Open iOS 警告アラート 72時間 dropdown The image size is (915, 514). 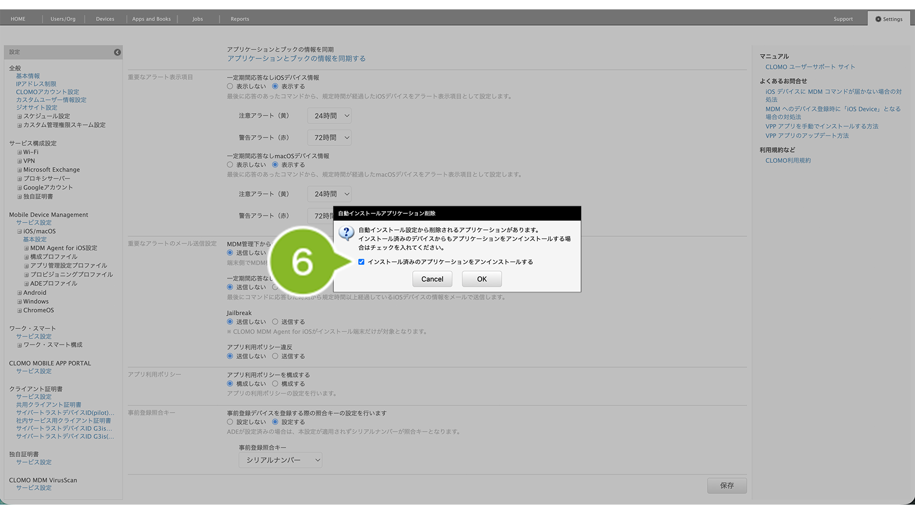[329, 138]
